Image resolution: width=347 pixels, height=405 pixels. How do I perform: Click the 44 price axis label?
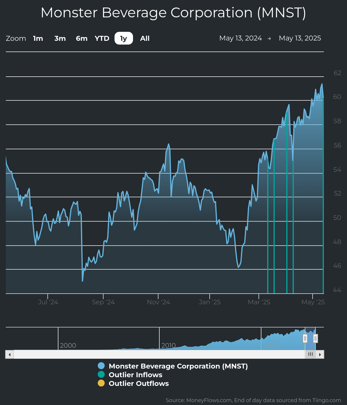(337, 290)
